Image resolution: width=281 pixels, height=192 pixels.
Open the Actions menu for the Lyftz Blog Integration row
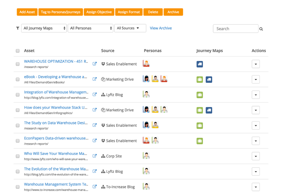click(x=255, y=95)
